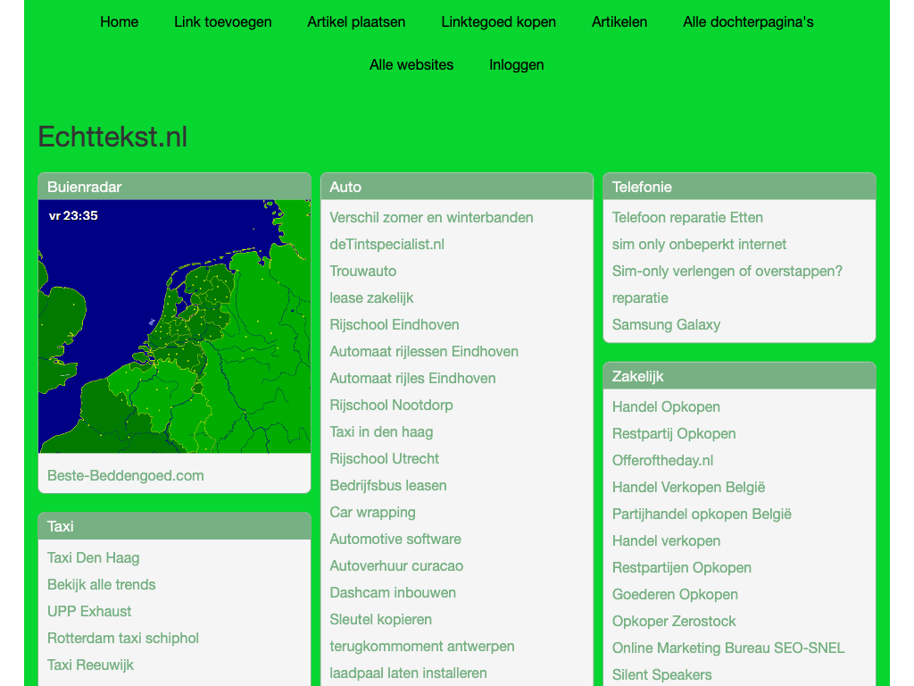Open the Beste-Beddengoed.com link
This screenshot has height=686, width=914.
(126, 475)
